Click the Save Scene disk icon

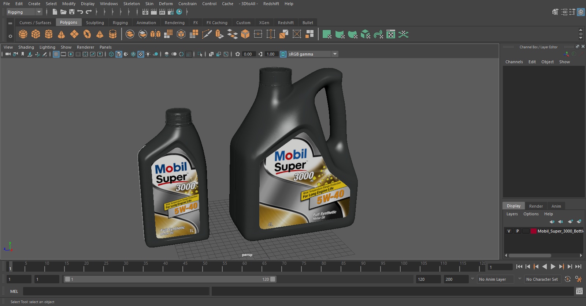coord(72,12)
